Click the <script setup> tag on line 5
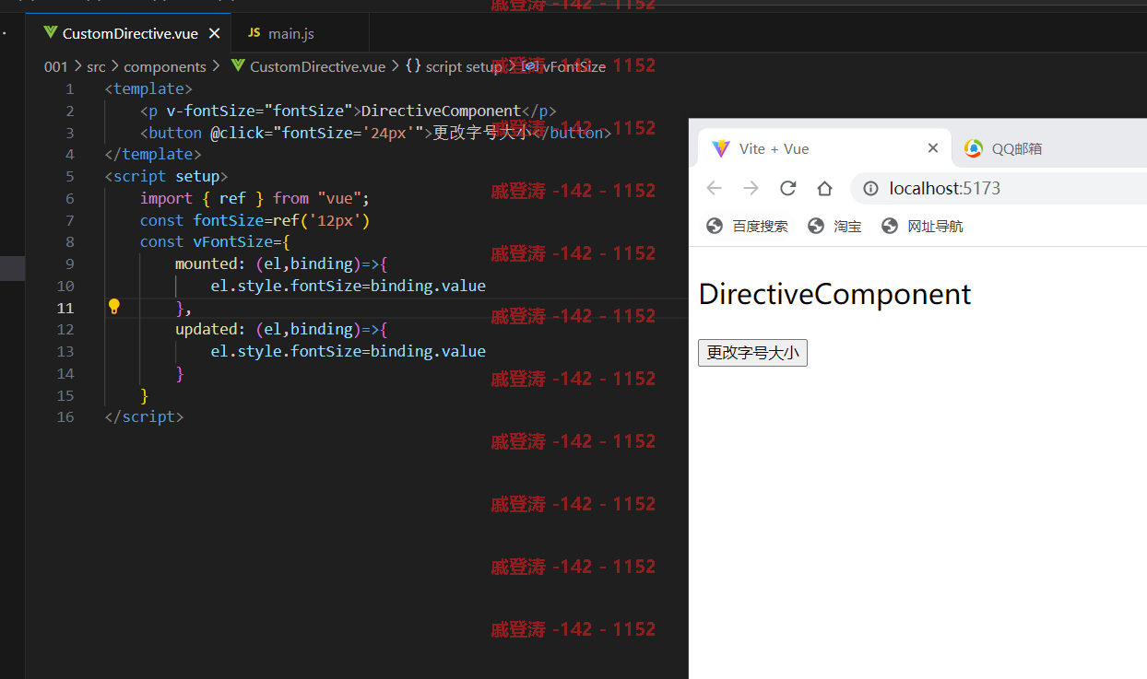Viewport: 1147px width, 679px height. point(166,176)
